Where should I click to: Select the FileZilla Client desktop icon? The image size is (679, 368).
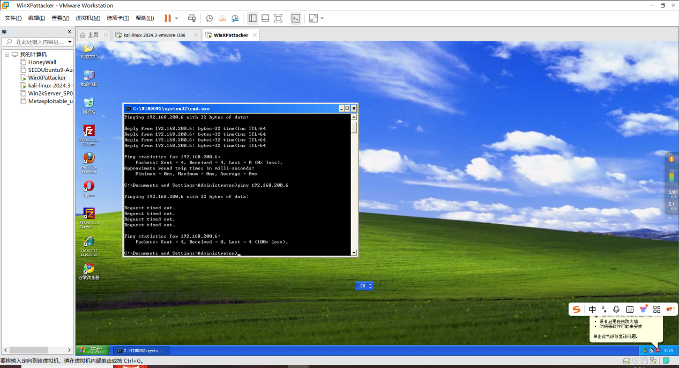[x=89, y=135]
